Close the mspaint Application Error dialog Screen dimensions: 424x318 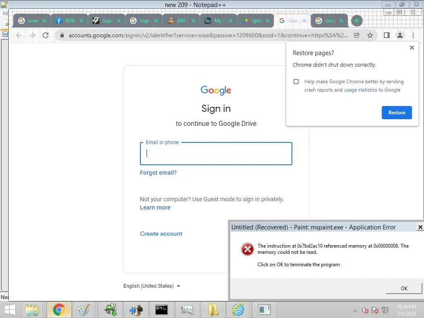point(420,227)
